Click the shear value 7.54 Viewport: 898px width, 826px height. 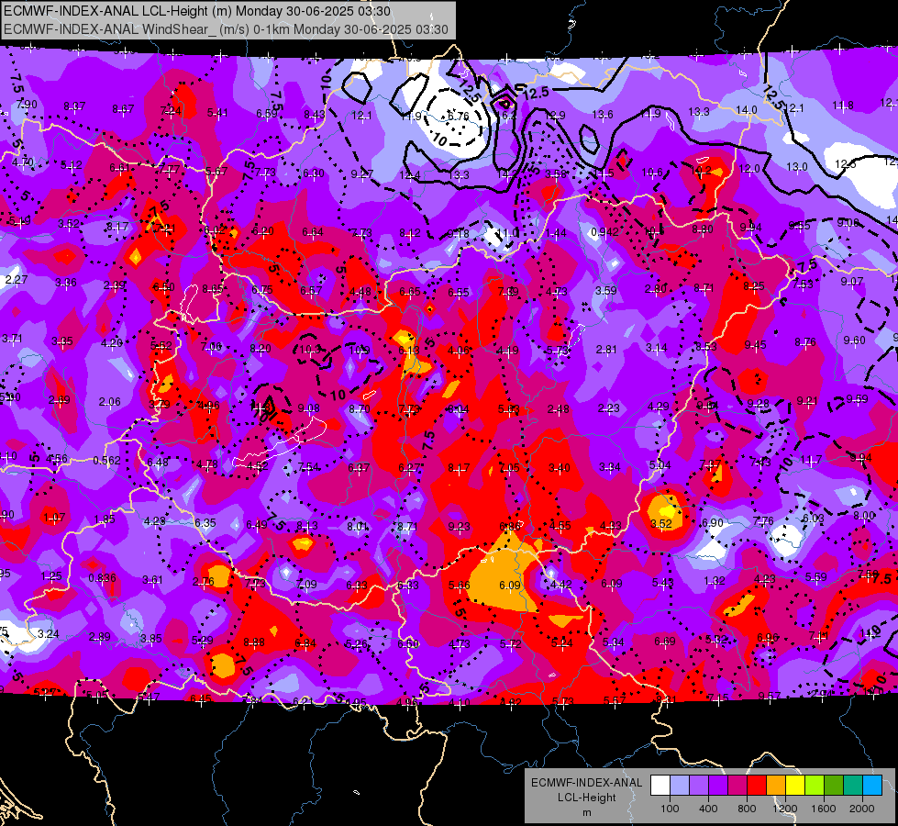[x=308, y=468]
